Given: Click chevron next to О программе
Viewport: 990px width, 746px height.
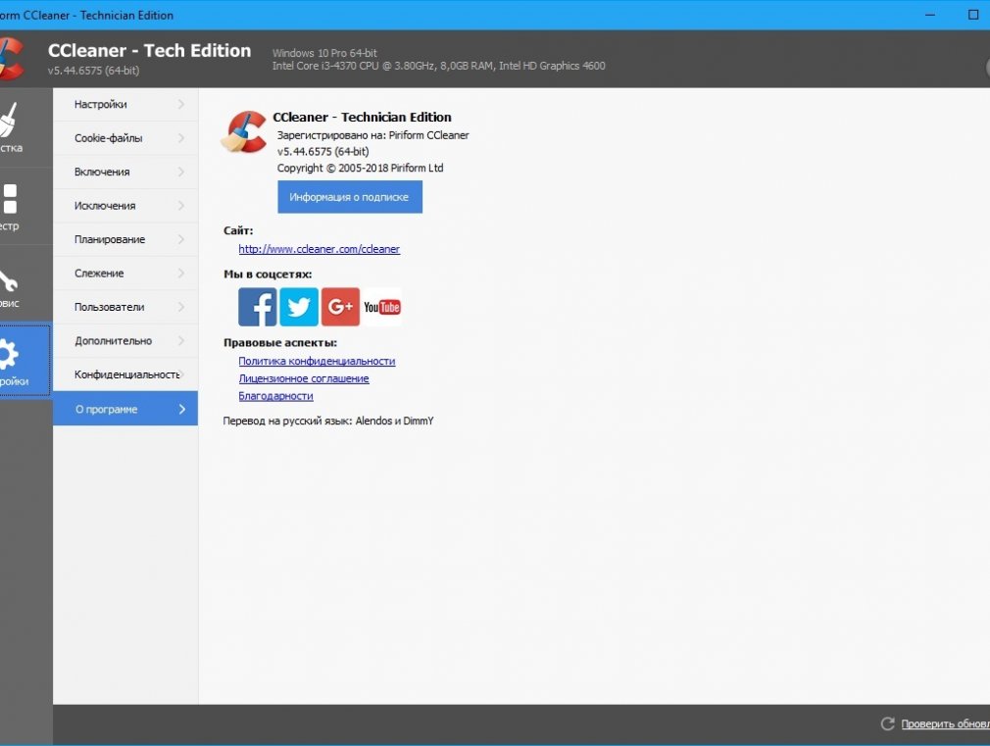Looking at the screenshot, I should click(x=182, y=409).
